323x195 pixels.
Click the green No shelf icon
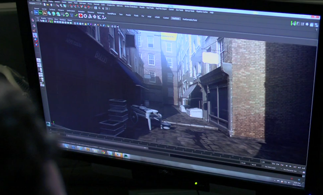(40, 13)
